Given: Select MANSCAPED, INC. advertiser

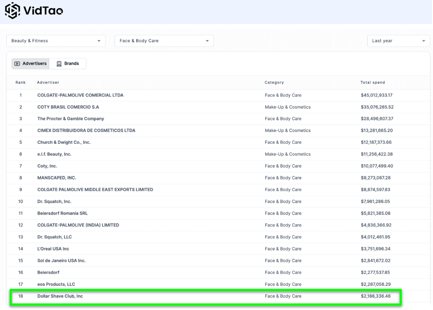Looking at the screenshot, I should 57,178.
